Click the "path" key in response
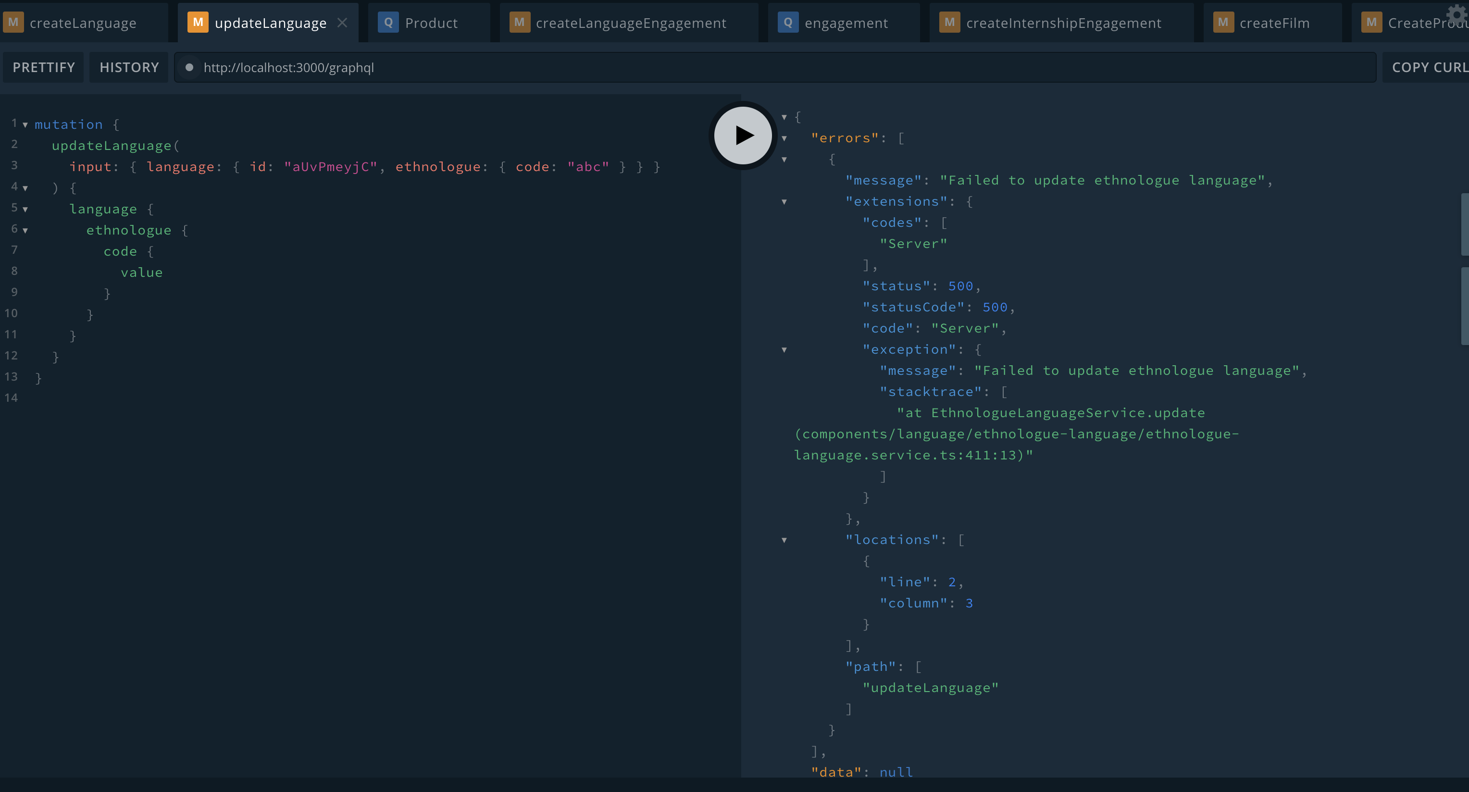 pyautogui.click(x=870, y=667)
